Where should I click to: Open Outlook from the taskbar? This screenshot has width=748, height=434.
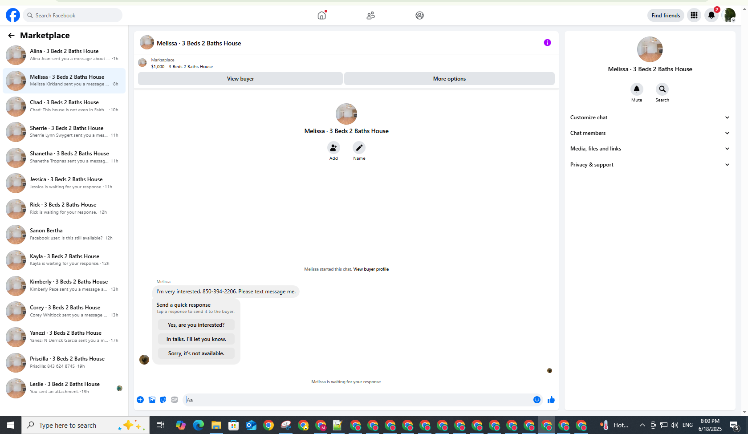point(251,425)
